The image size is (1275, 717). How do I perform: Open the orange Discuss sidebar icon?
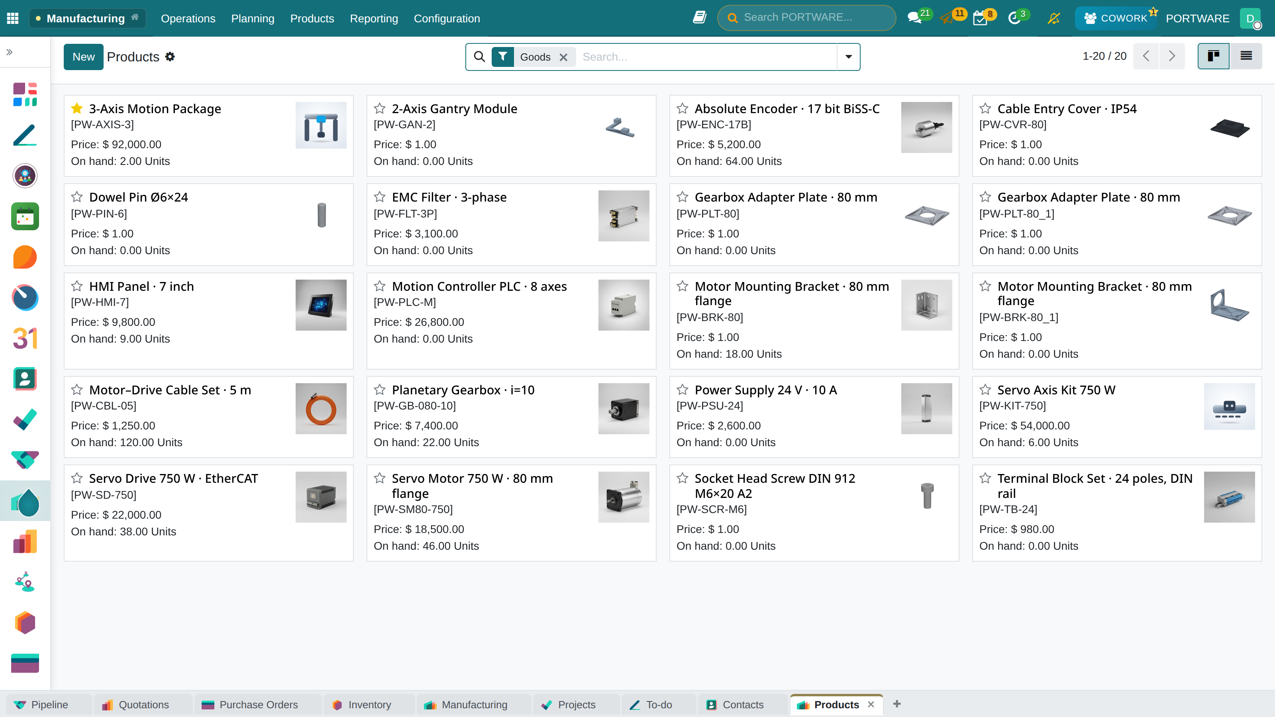(25, 257)
